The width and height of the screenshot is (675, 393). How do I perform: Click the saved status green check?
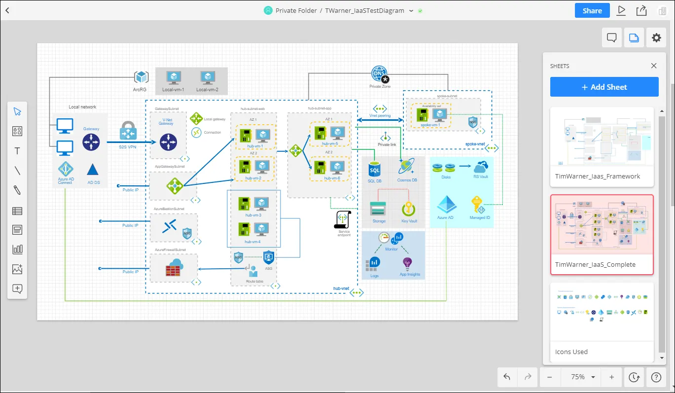coord(420,11)
